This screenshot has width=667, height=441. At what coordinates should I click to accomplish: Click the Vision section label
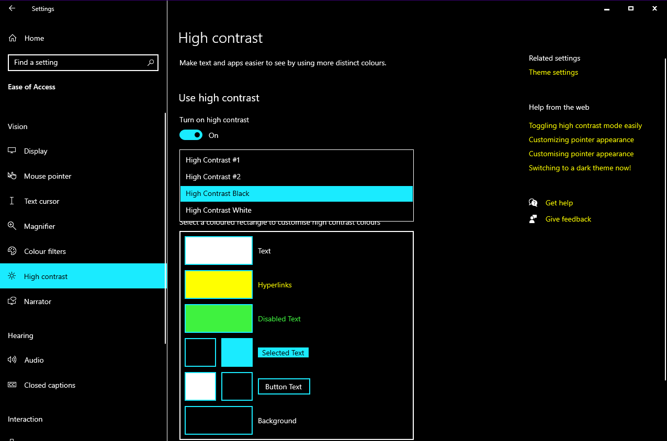click(x=18, y=126)
